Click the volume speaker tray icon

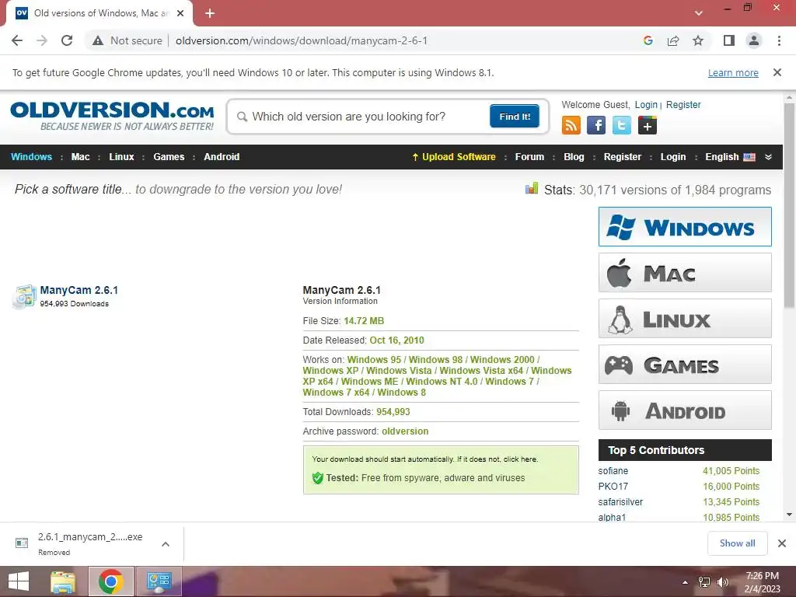tap(722, 582)
